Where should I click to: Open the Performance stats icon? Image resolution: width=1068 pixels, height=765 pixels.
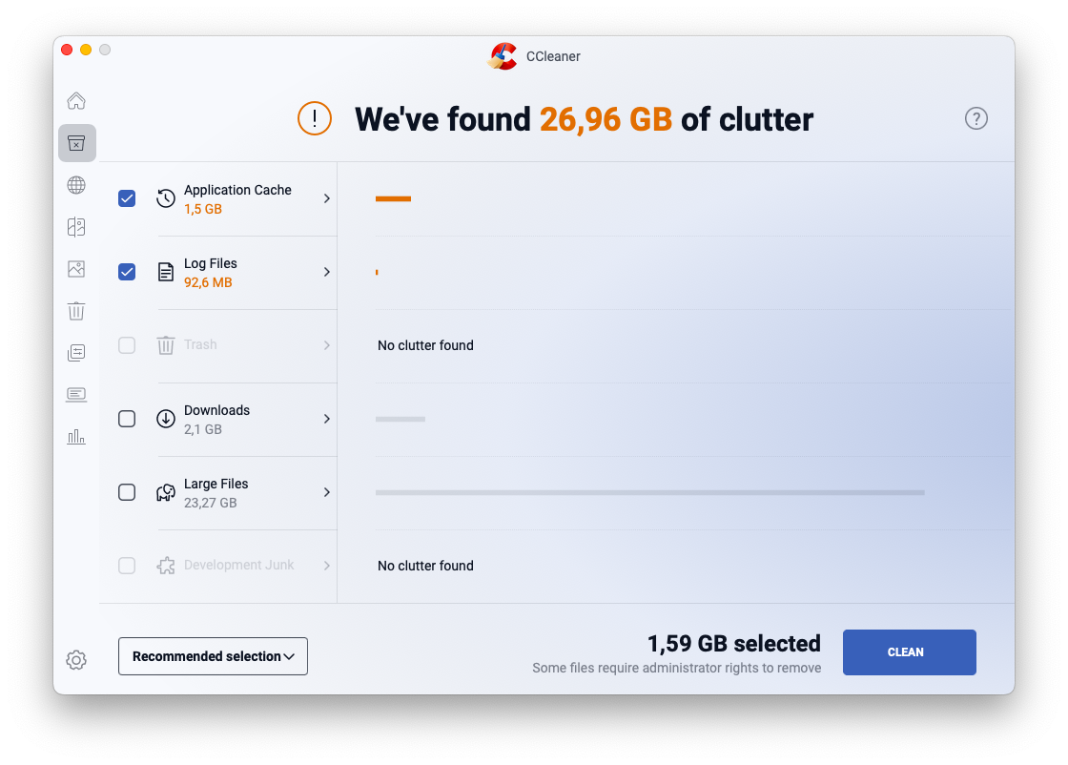click(x=76, y=436)
